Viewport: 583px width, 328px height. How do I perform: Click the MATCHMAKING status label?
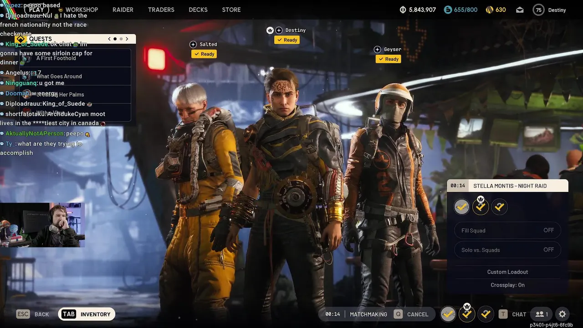(368, 314)
